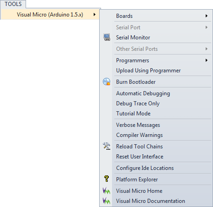Viewport: 213px width, 207px height.
Task: Open Configure Ide Locations
Action: point(156,168)
